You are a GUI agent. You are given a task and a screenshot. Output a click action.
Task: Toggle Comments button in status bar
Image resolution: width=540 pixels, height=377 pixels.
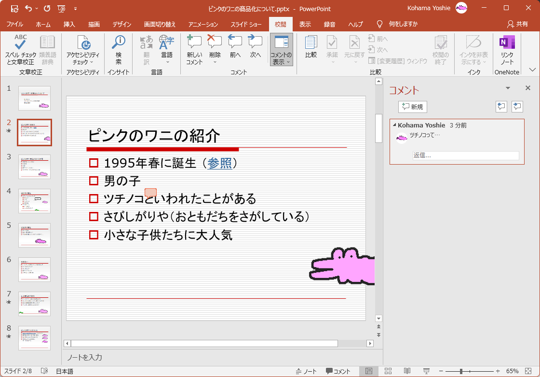[338, 371]
